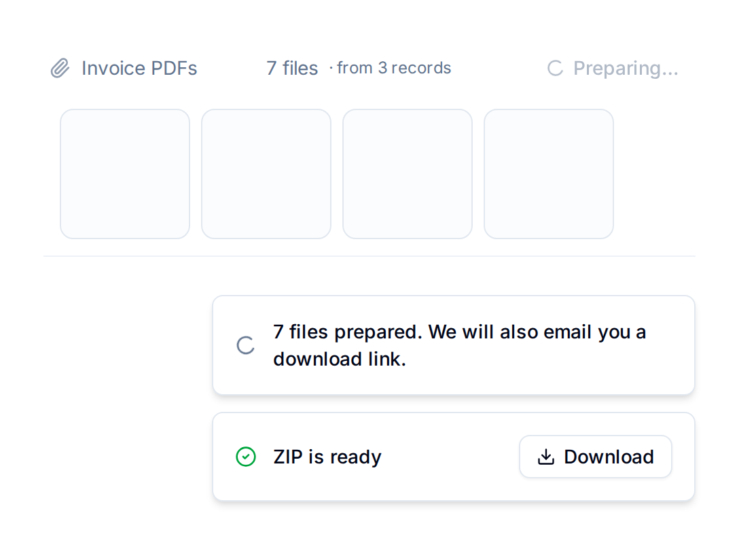Viewport: 739px width, 545px height.
Task: Open the second file thumbnail placeholder
Action: click(266, 174)
